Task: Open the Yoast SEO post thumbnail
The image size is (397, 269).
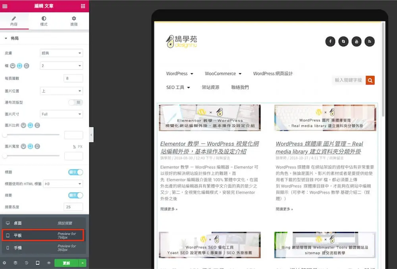Action: click(x=210, y=245)
